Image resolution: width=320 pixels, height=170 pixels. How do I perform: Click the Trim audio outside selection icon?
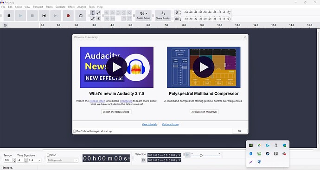pos(107,18)
